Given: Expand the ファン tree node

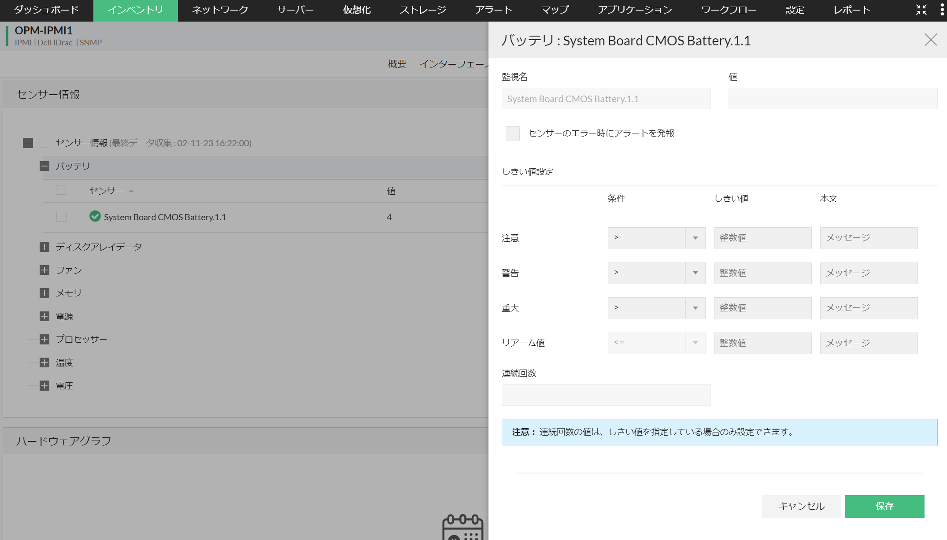Looking at the screenshot, I should pos(44,270).
